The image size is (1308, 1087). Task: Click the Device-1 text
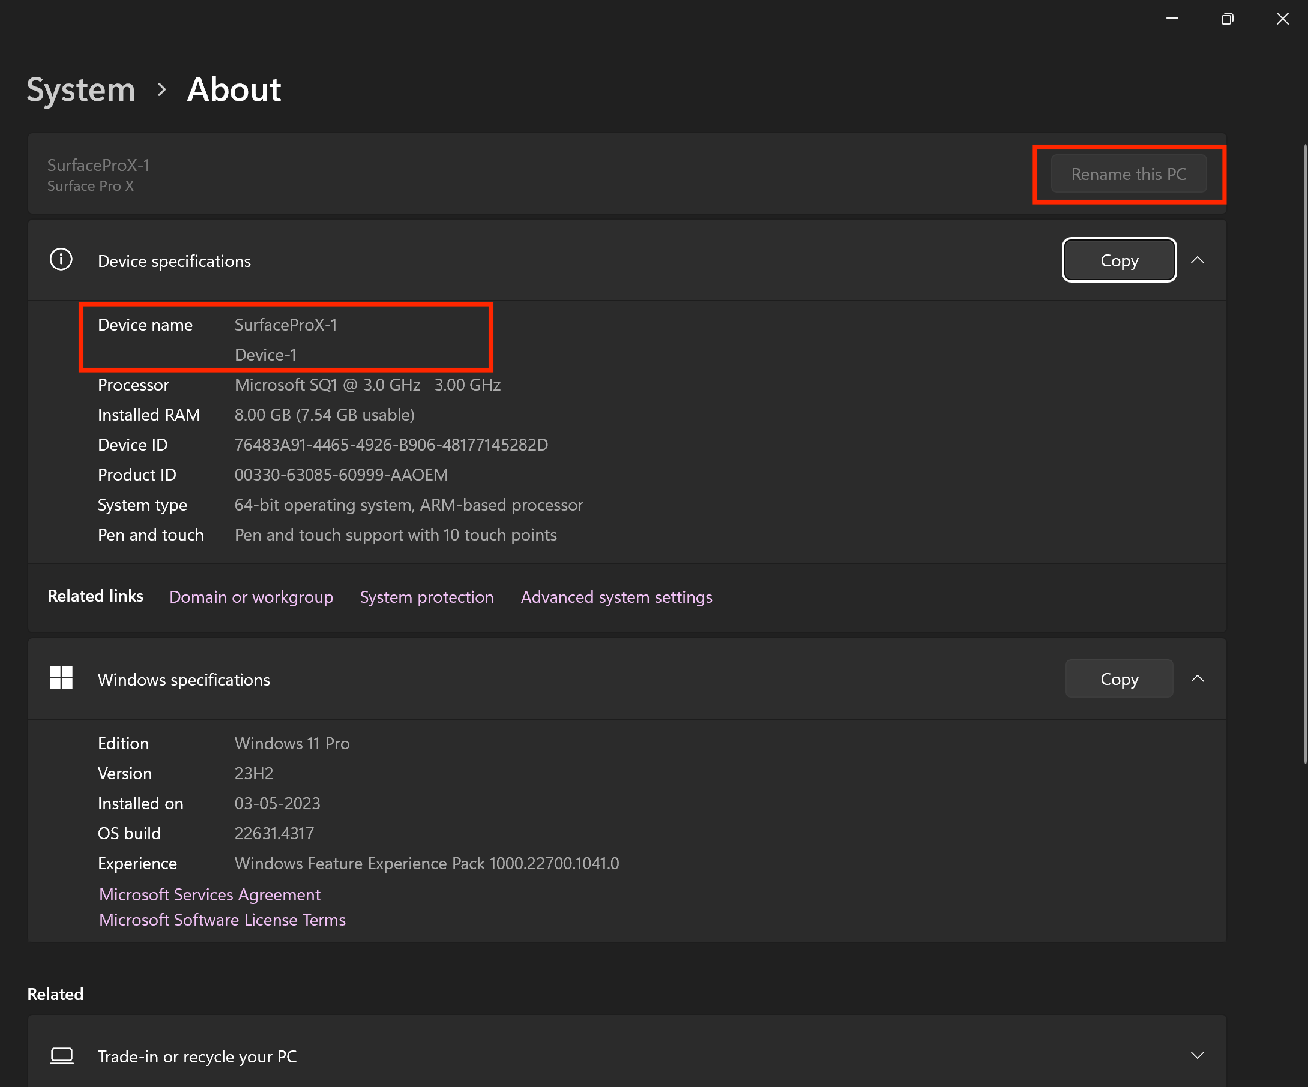(265, 355)
